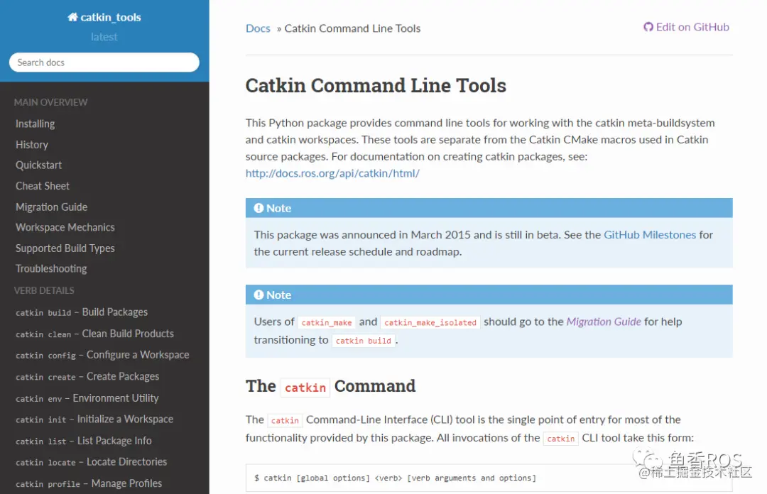Open the GitHub Milestones link
Image resolution: width=767 pixels, height=494 pixels.
click(650, 235)
